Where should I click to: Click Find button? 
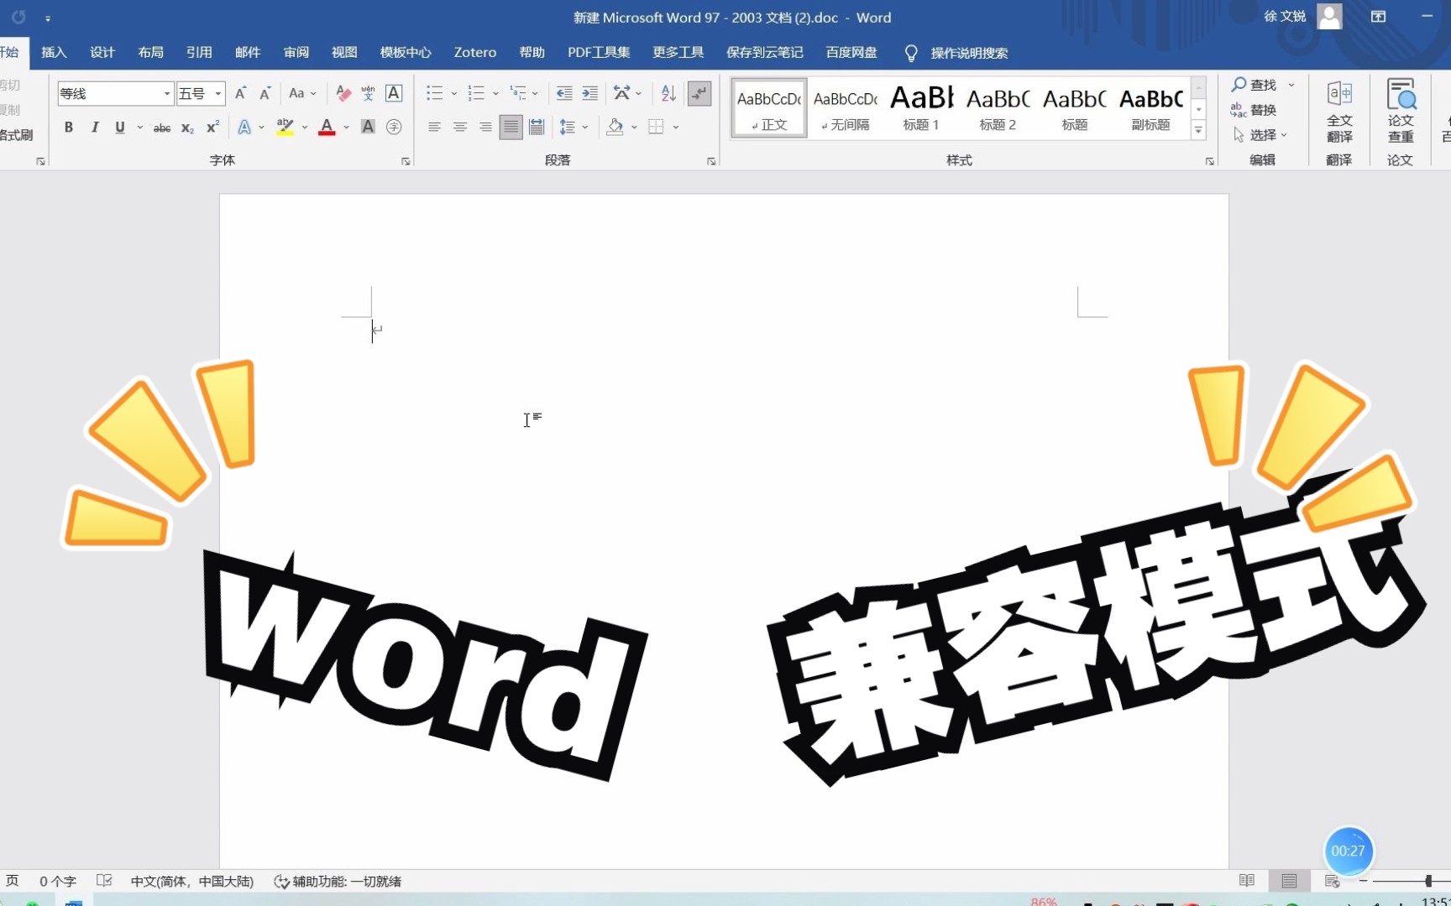(x=1255, y=85)
